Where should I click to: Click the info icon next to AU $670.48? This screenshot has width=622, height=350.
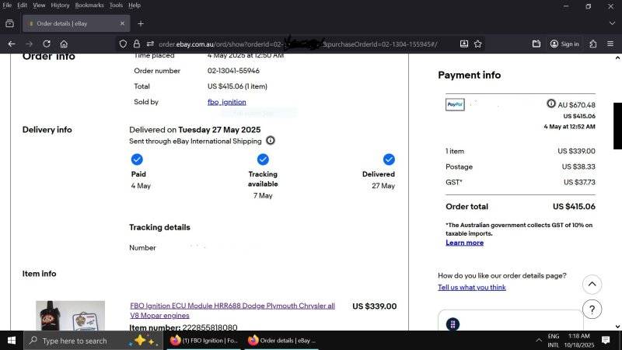pos(551,104)
